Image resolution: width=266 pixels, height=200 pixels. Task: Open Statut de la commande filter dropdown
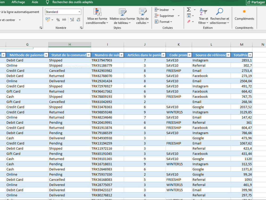tap(89, 55)
